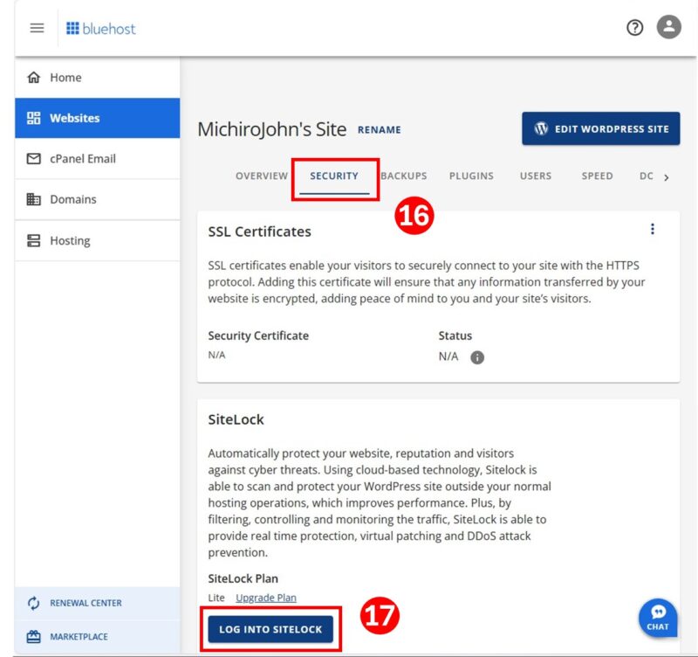Switch to the Plugins tab
The height and width of the screenshot is (657, 698).
click(x=471, y=176)
